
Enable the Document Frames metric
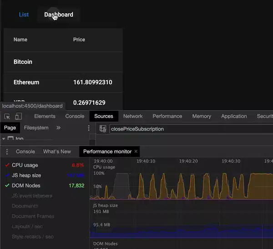(x=33, y=216)
